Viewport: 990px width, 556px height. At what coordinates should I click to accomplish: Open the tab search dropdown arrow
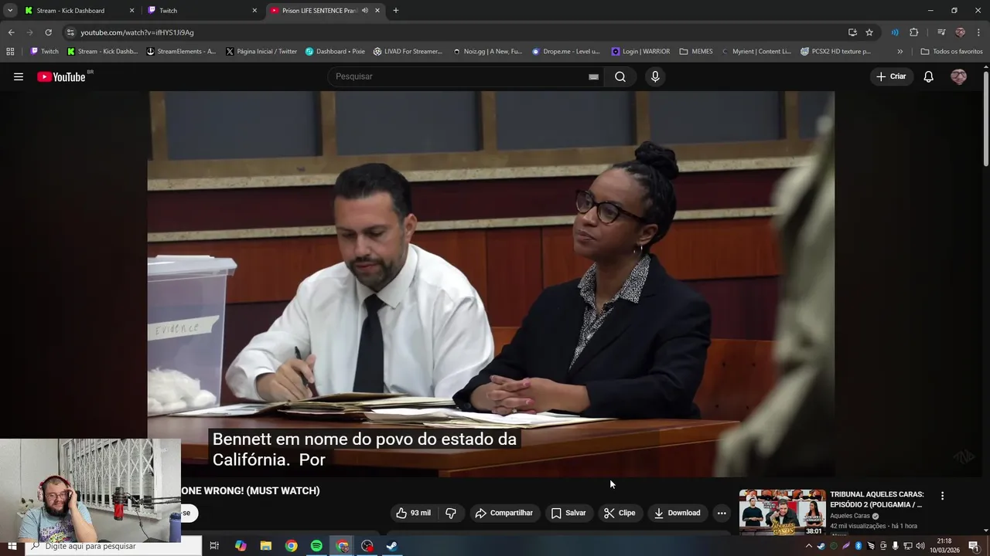(9, 10)
